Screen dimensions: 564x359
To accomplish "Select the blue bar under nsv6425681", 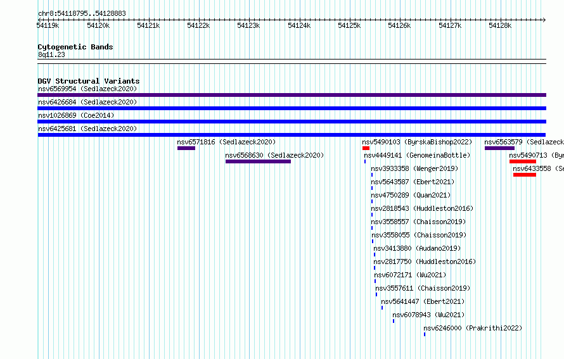I will [x=292, y=135].
